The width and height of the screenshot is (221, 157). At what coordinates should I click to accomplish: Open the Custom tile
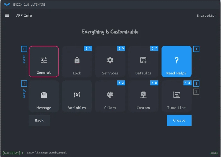pos(143,96)
